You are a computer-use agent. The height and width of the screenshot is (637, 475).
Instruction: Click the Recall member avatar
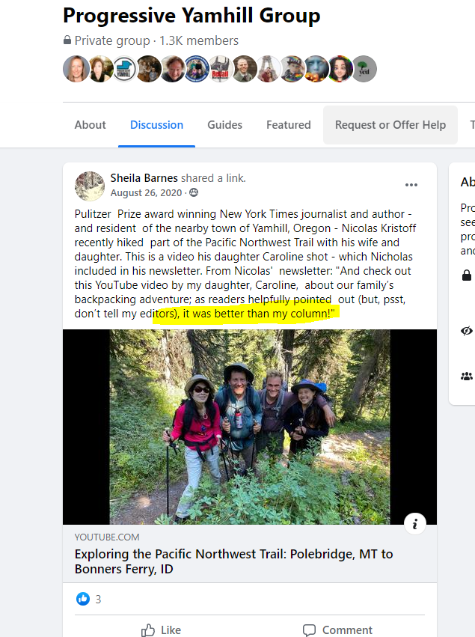click(x=221, y=69)
